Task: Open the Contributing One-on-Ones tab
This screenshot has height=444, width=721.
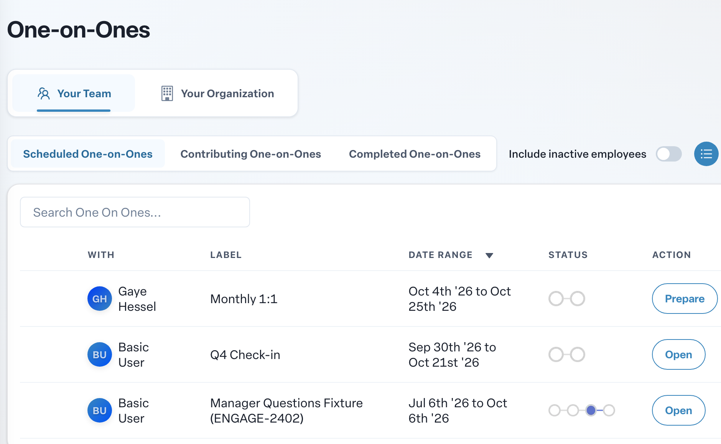Action: pyautogui.click(x=250, y=154)
